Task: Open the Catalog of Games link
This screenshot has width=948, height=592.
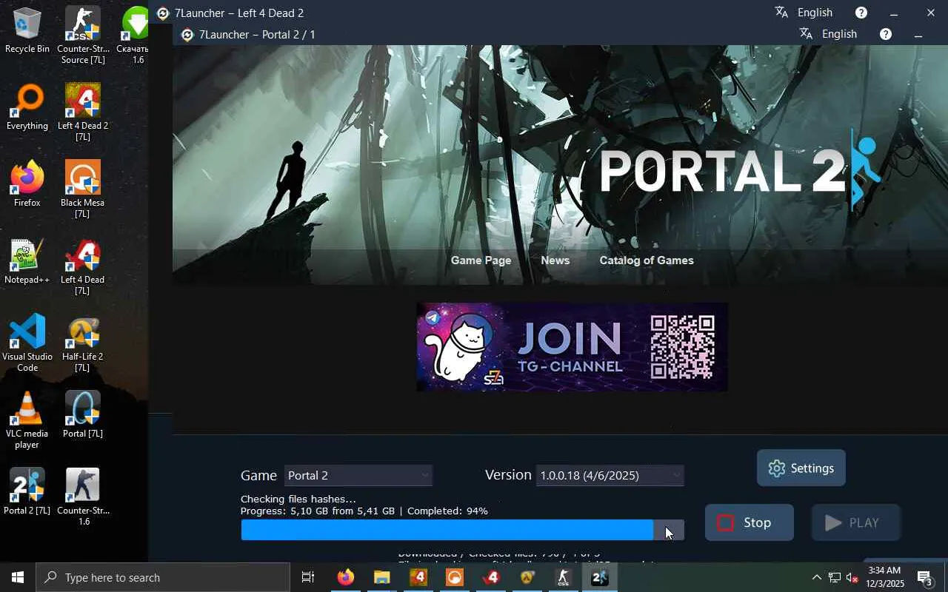Action: pyautogui.click(x=647, y=260)
